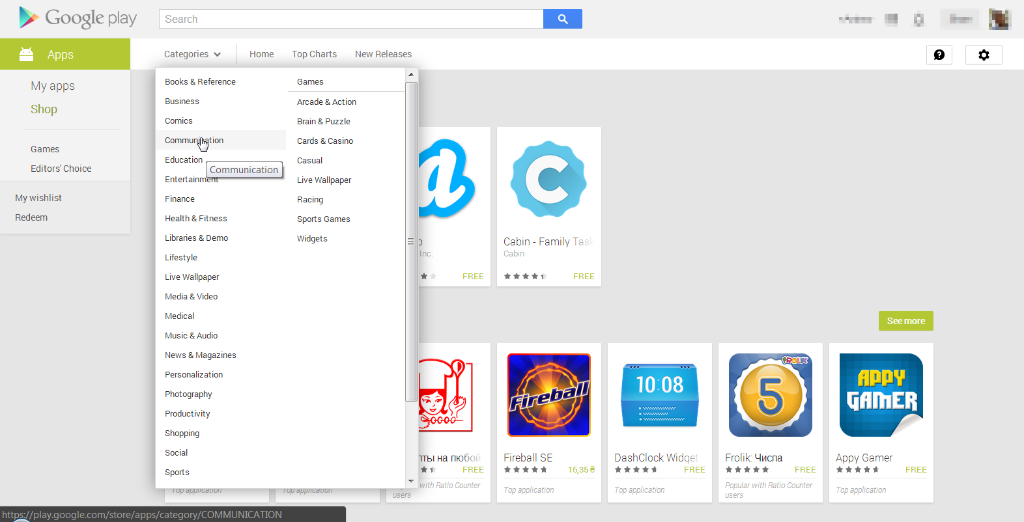This screenshot has height=522, width=1024.
Task: Open the New Releases tab
Action: [x=383, y=54]
